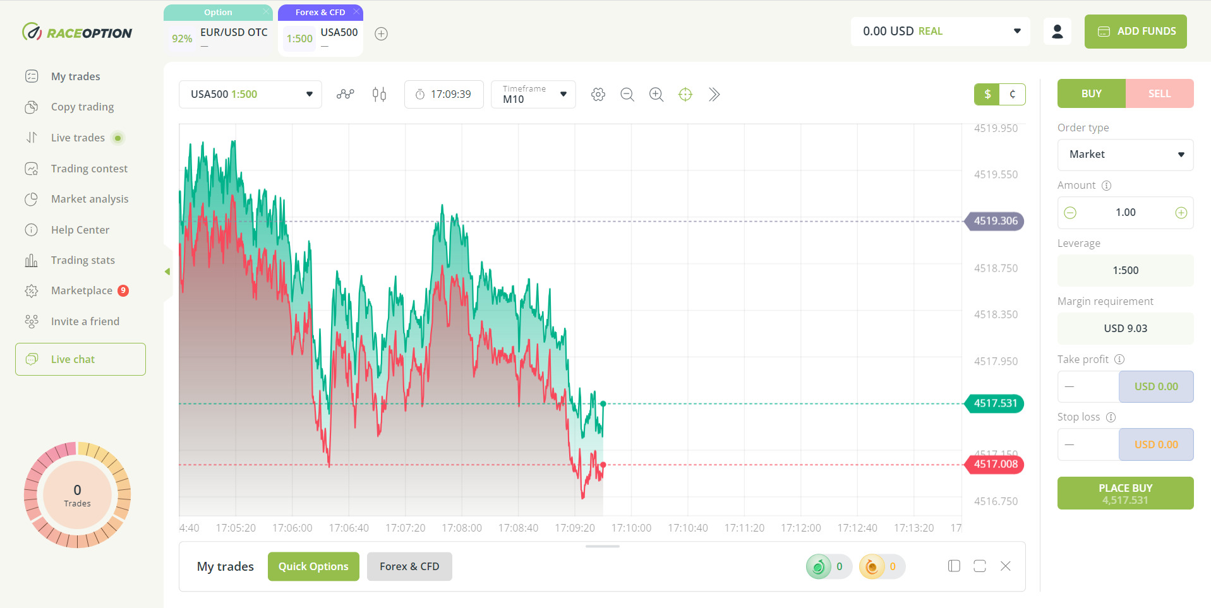Zoom out the chart
1211x608 pixels.
click(x=627, y=94)
